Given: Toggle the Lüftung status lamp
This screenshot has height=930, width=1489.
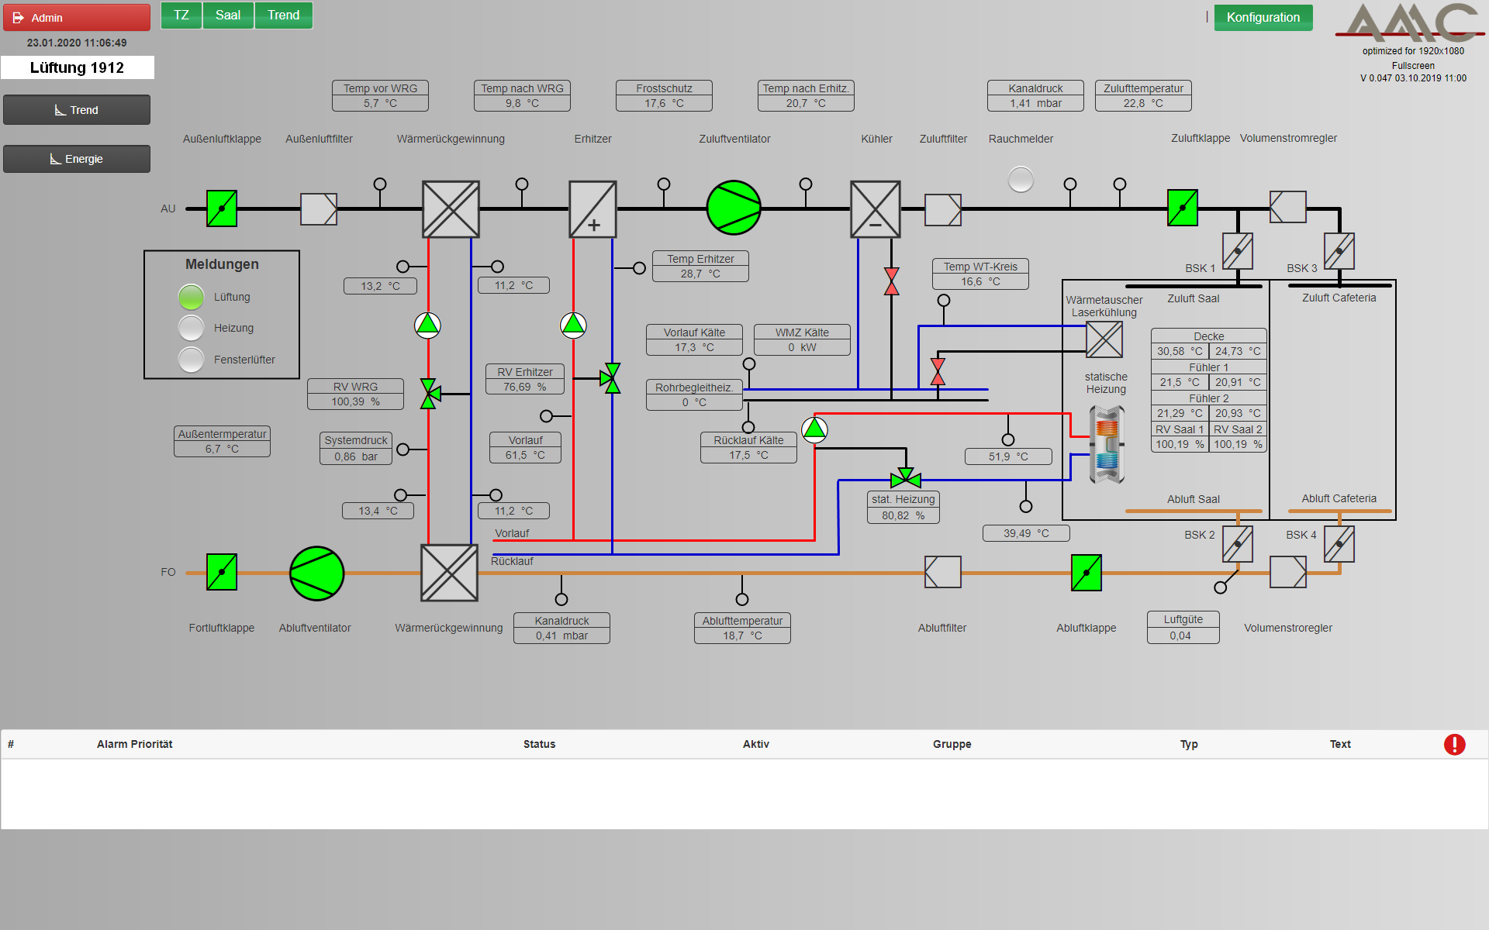Looking at the screenshot, I should [191, 297].
